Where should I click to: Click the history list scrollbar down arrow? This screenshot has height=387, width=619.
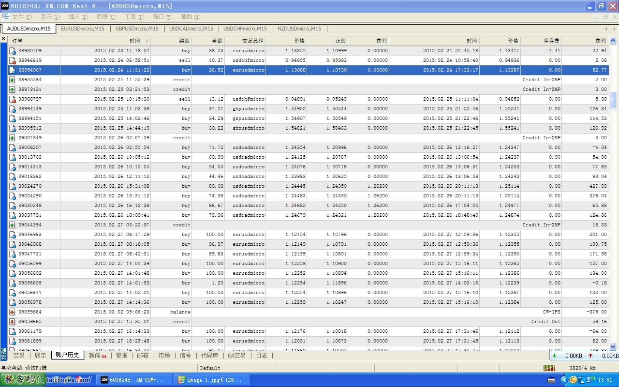tap(613, 347)
